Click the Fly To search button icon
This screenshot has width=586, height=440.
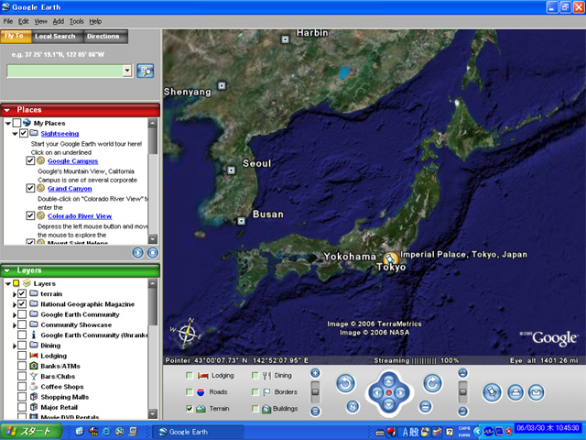click(x=145, y=71)
